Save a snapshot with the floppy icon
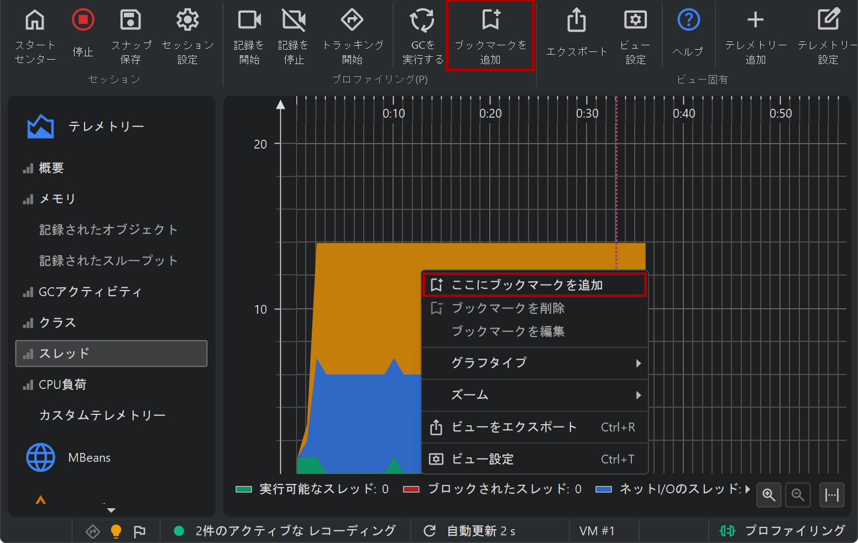Viewport: 858px width, 543px height. pyautogui.click(x=130, y=20)
